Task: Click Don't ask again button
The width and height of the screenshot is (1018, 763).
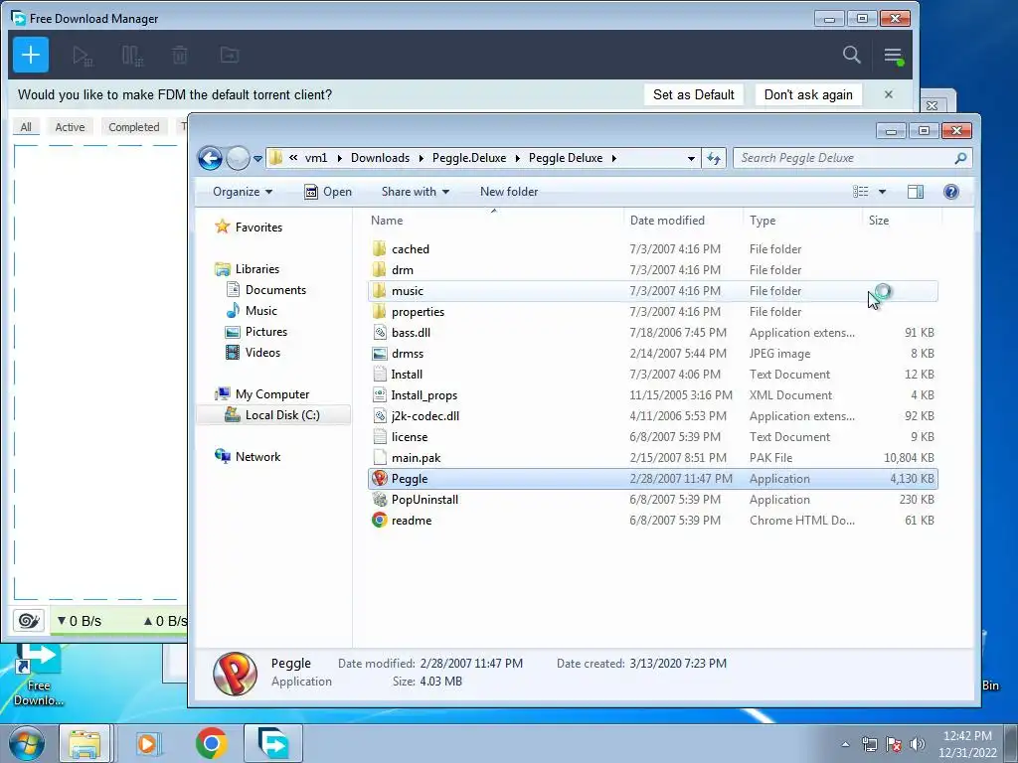Action: pyautogui.click(x=807, y=94)
